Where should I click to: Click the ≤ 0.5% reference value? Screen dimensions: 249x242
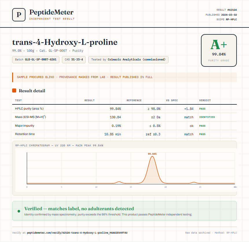[155, 126]
